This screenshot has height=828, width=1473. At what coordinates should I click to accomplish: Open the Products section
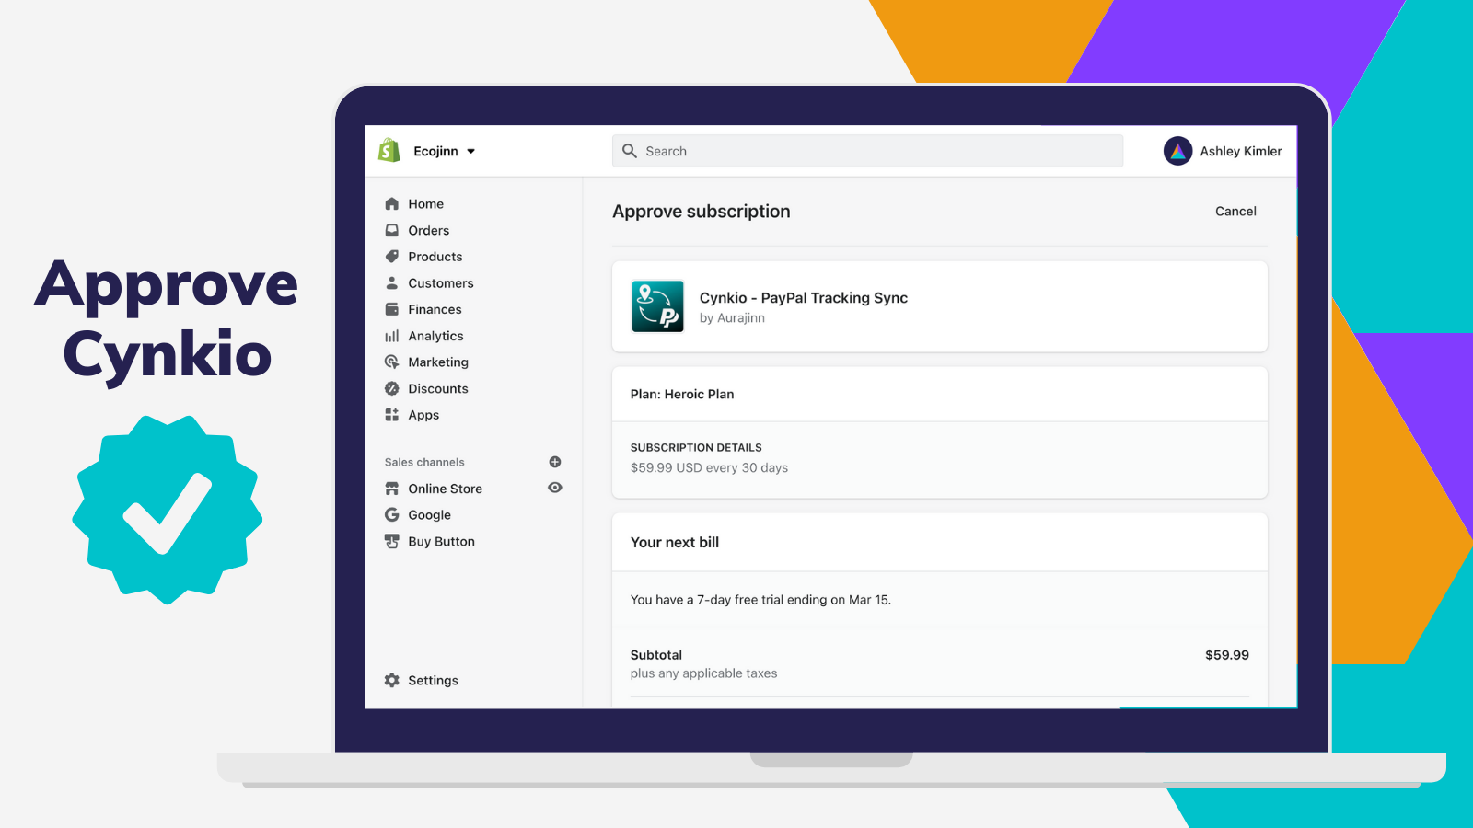[435, 257]
